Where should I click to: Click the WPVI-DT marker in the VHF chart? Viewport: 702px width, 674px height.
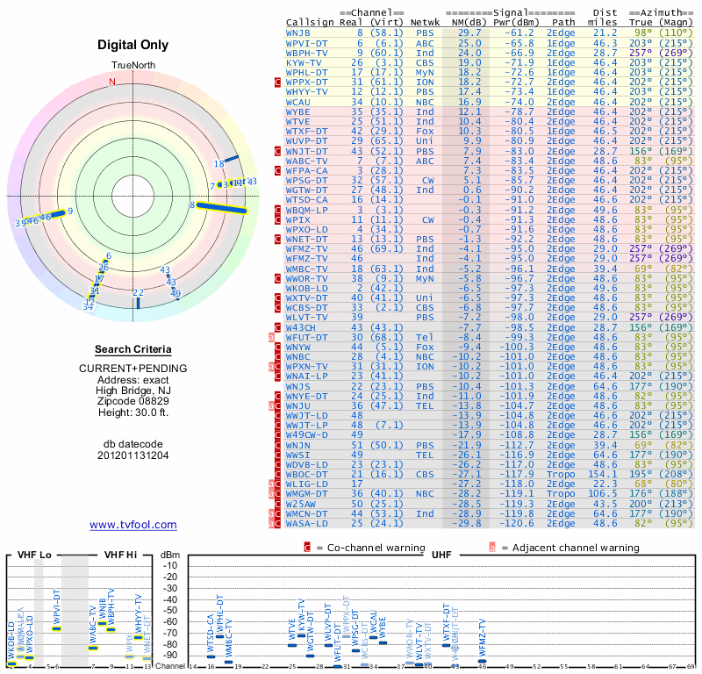[57, 628]
